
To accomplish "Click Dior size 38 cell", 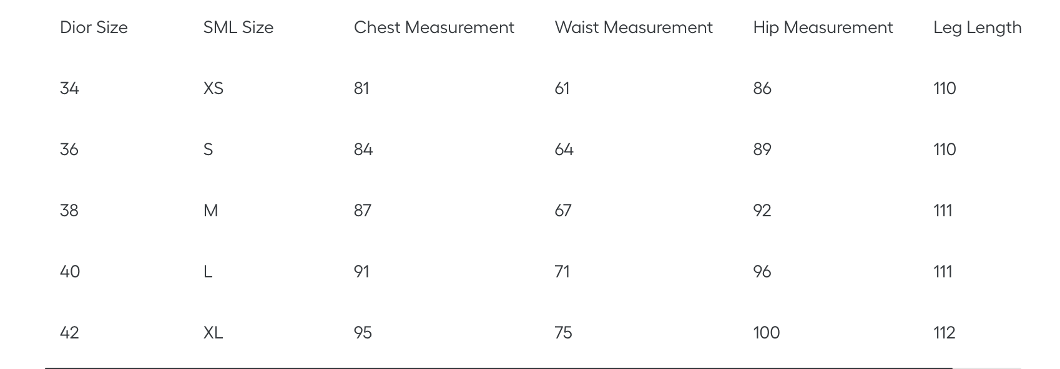I will pos(69,211).
